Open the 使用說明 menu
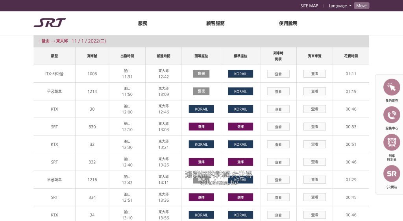The image size is (403, 221). point(288,23)
